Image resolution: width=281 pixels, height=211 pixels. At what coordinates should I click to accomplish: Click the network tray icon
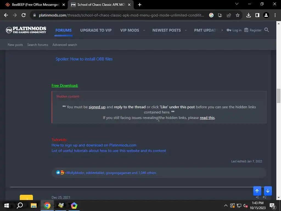[x=239, y=206]
